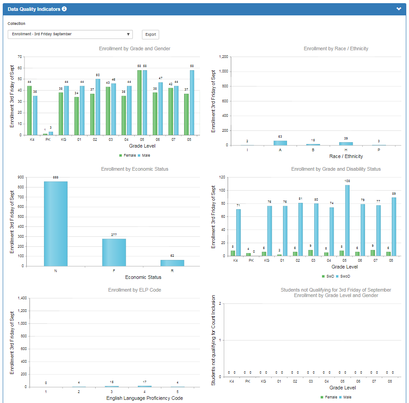Screen dimensions: 409x403
Task: Click grade 08 male bar showing 58
Action: pos(192,103)
